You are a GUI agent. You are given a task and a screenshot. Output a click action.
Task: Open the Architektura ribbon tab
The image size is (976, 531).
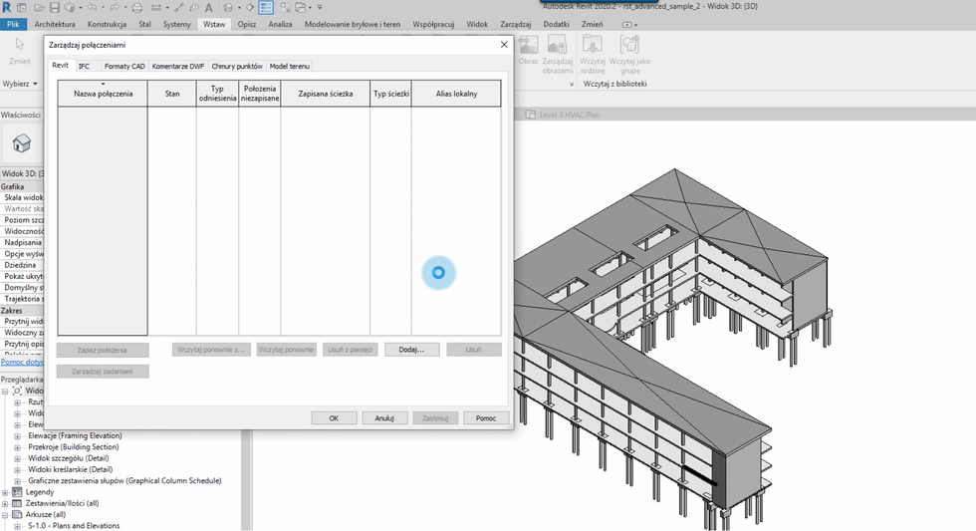click(55, 24)
